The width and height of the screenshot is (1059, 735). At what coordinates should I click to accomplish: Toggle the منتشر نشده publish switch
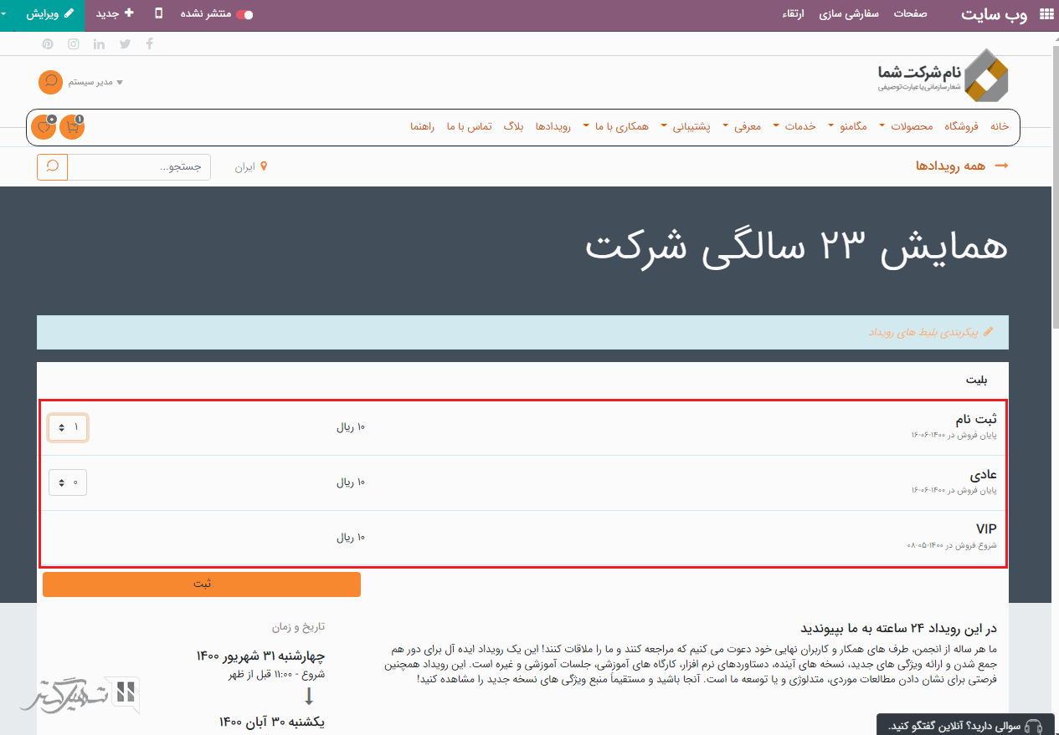(244, 15)
